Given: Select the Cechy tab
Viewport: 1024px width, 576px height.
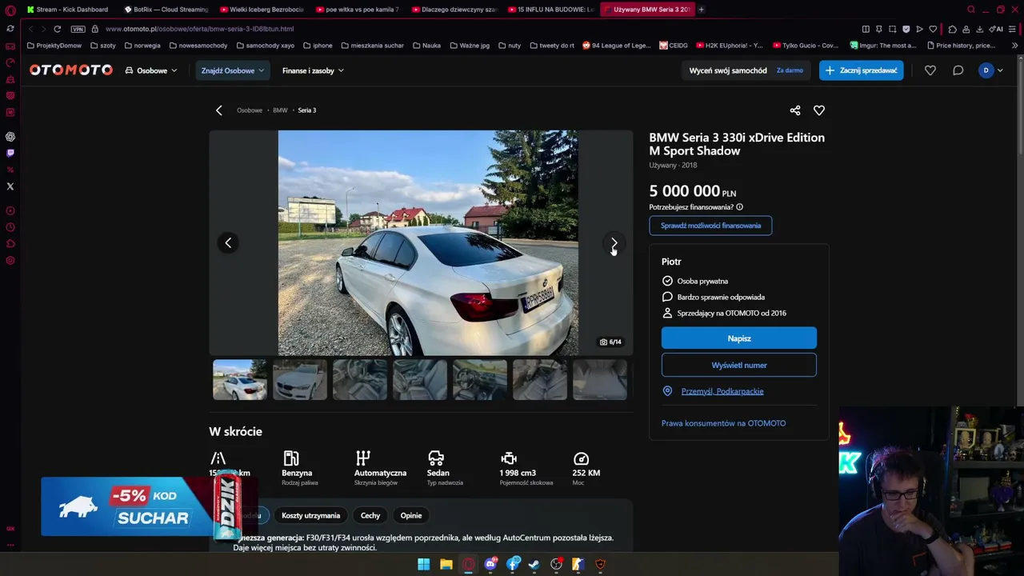Looking at the screenshot, I should [370, 515].
